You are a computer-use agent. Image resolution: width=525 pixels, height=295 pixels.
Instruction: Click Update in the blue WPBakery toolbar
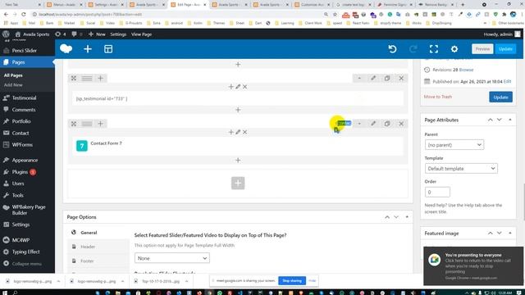(x=505, y=49)
